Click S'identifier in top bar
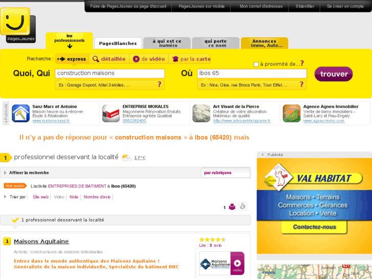The width and height of the screenshot is (372, 279). coord(305,7)
